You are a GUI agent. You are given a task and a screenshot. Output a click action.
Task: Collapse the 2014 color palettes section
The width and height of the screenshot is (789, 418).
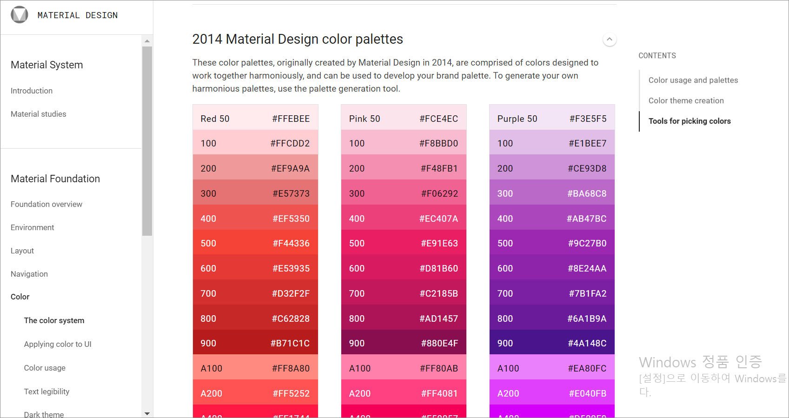tap(610, 40)
